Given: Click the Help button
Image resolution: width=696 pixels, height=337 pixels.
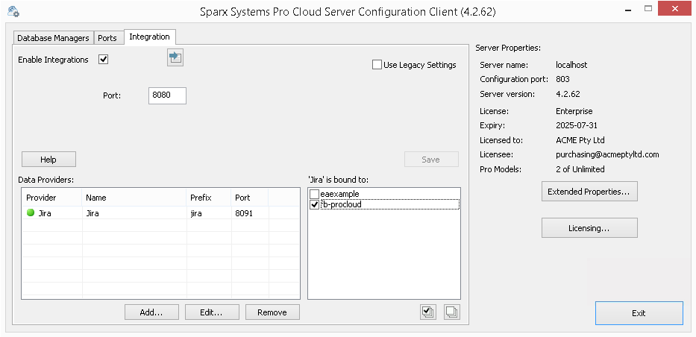Looking at the screenshot, I should pyautogui.click(x=48, y=160).
